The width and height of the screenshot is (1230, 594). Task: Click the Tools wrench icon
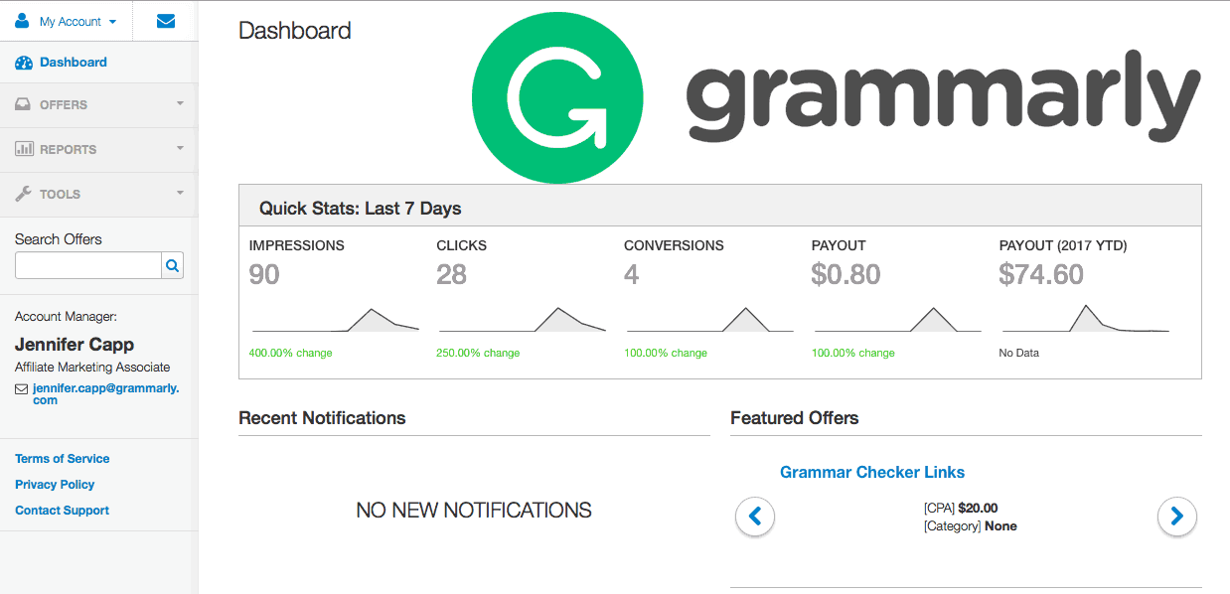click(22, 194)
